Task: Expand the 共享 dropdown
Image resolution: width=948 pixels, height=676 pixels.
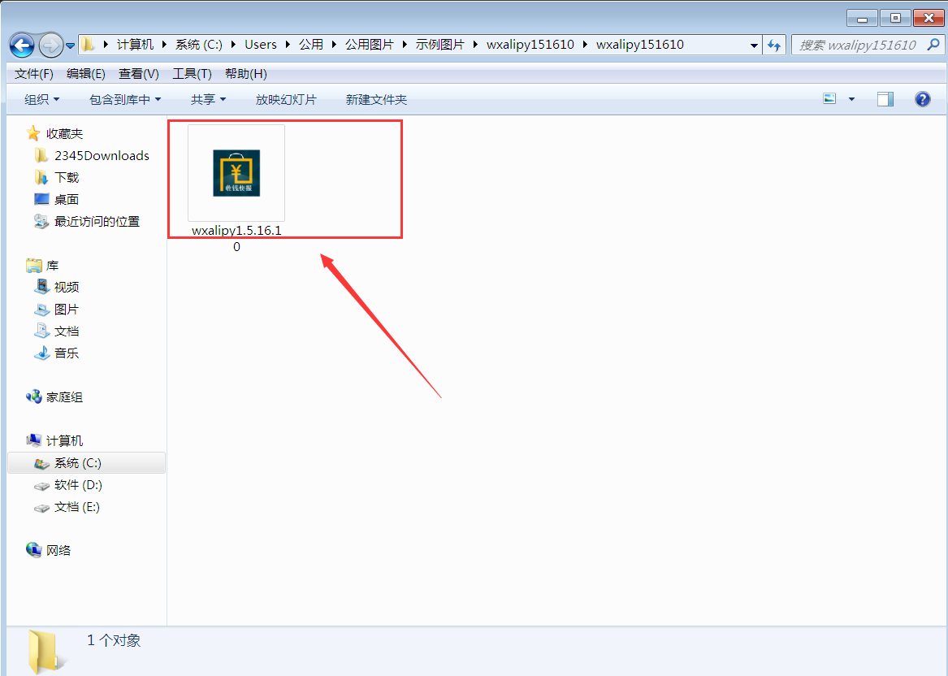Action: click(208, 99)
